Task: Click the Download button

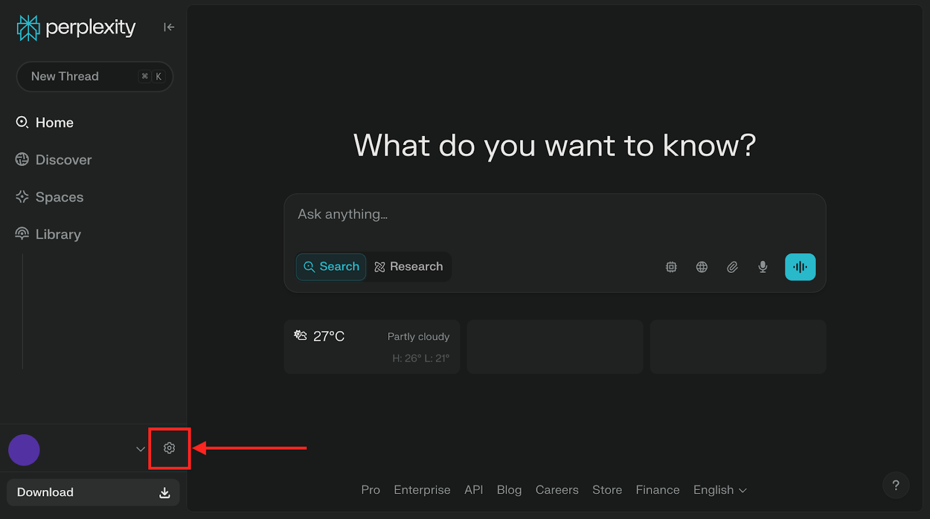Action: (93, 492)
